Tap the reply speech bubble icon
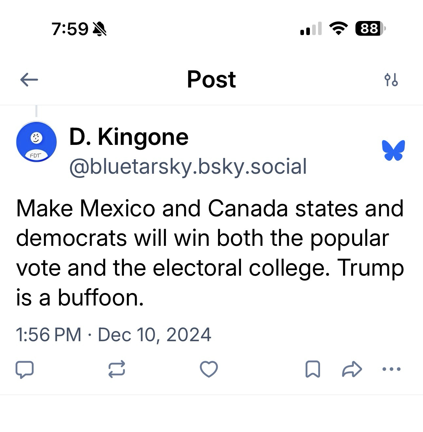The width and height of the screenshot is (423, 432). (25, 369)
